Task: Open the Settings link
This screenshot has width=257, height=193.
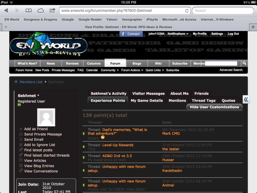Action: coord(217,34)
